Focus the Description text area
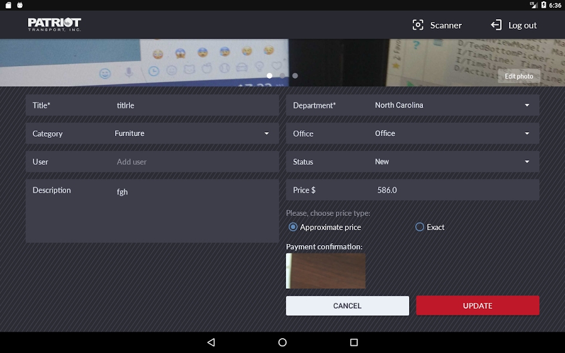Image resolution: width=565 pixels, height=353 pixels. coord(152,211)
